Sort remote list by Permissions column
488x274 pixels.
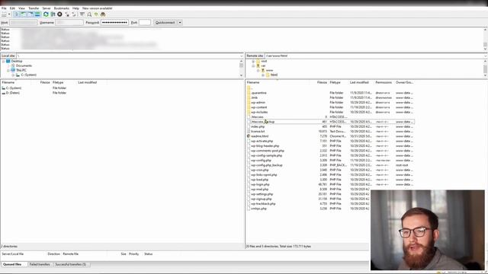click(x=384, y=83)
